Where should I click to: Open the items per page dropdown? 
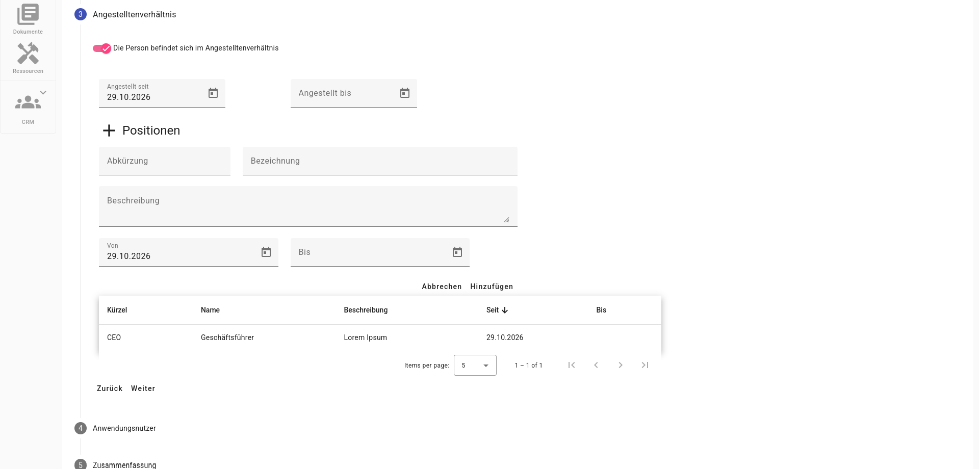click(x=475, y=366)
